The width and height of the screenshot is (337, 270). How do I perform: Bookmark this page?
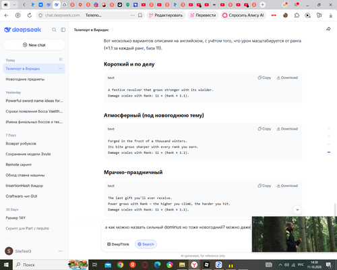coord(140,16)
